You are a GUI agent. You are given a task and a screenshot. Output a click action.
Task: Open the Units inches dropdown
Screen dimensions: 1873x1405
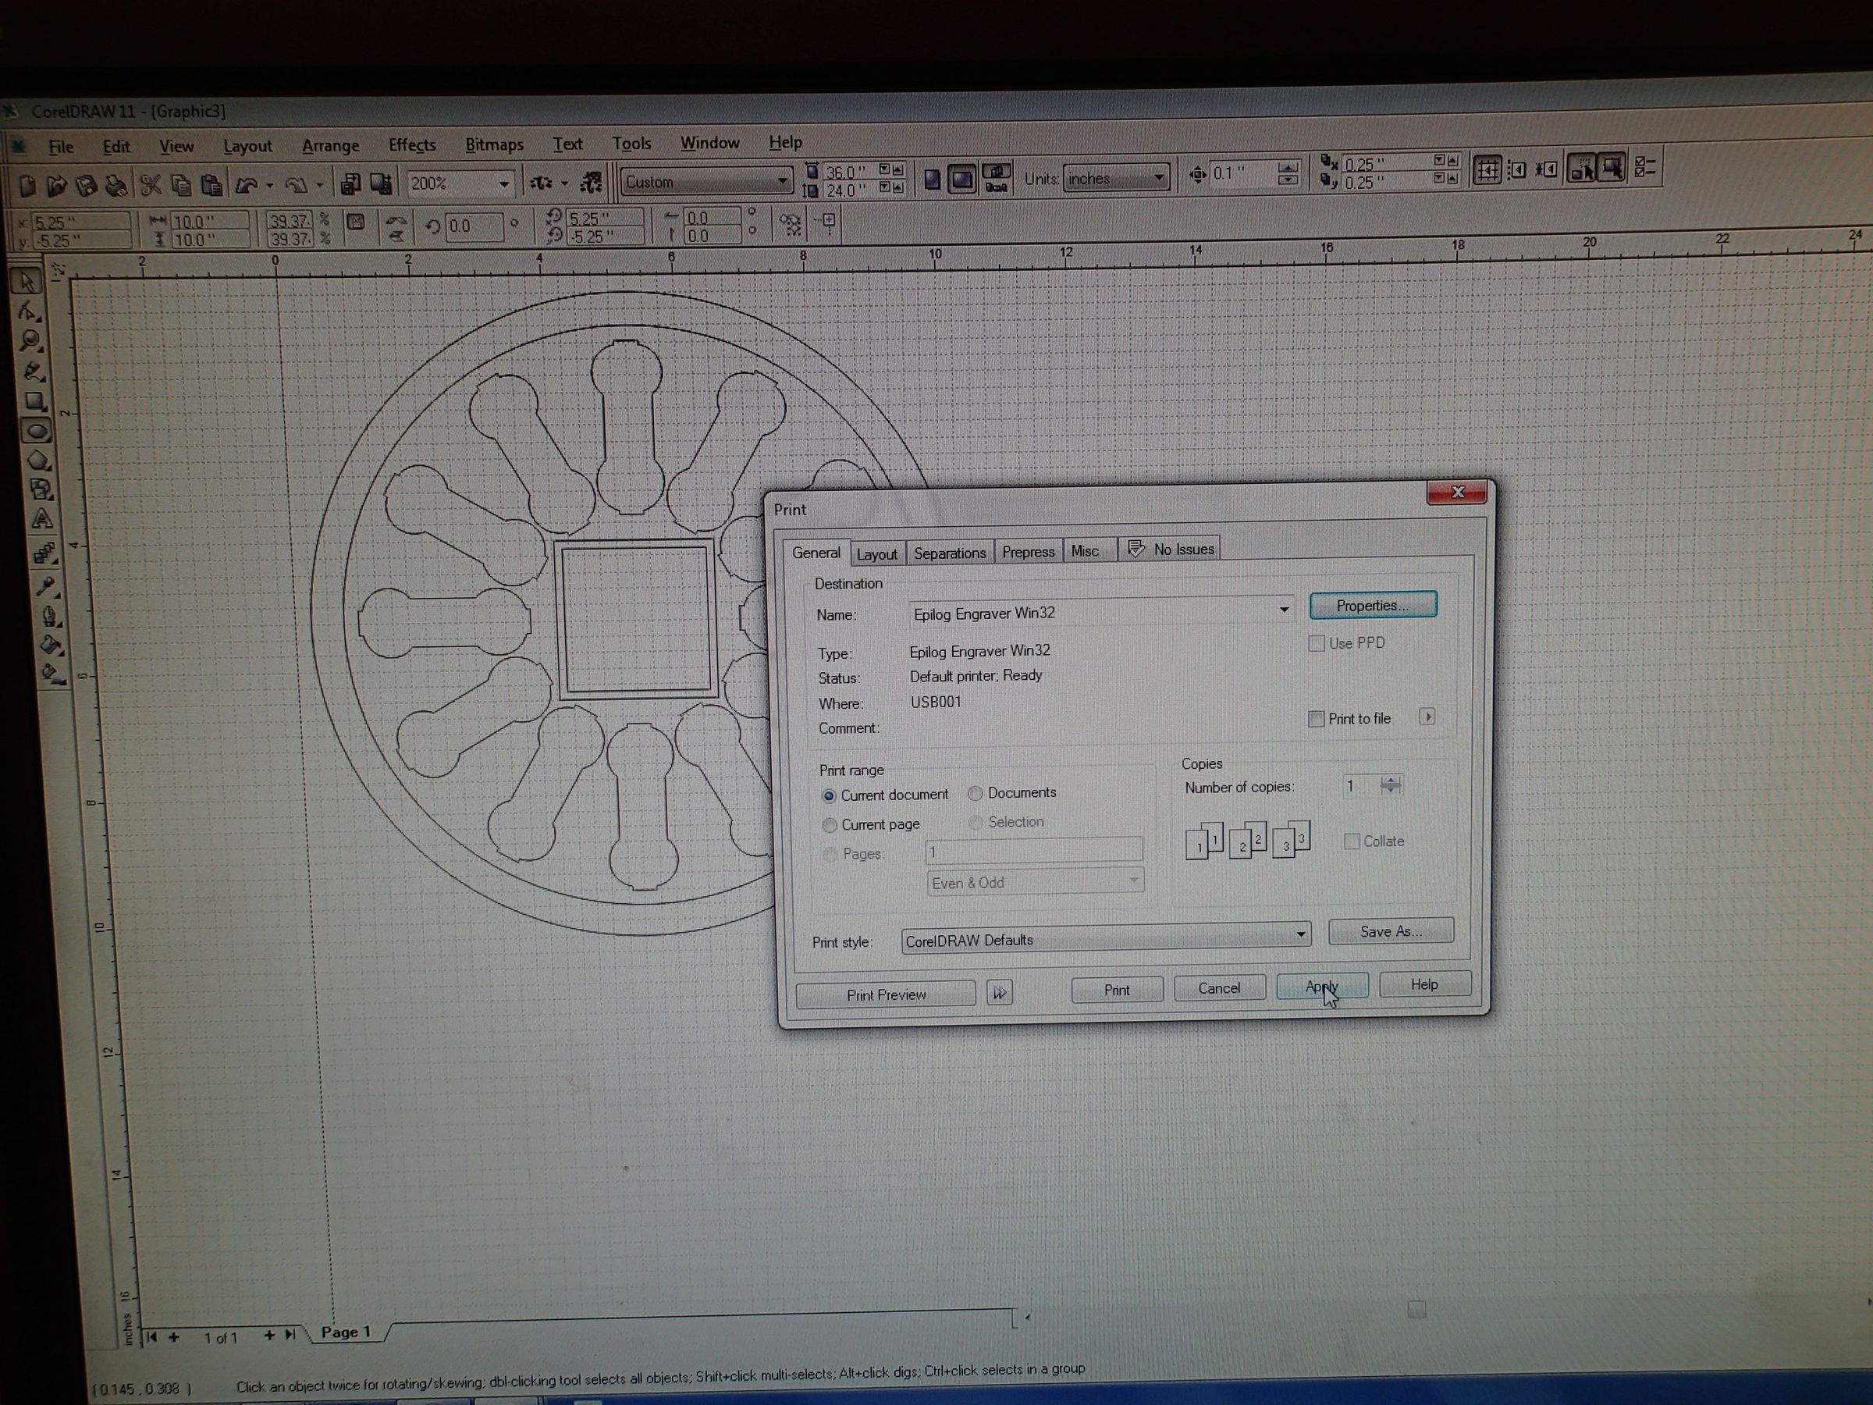(x=1158, y=178)
